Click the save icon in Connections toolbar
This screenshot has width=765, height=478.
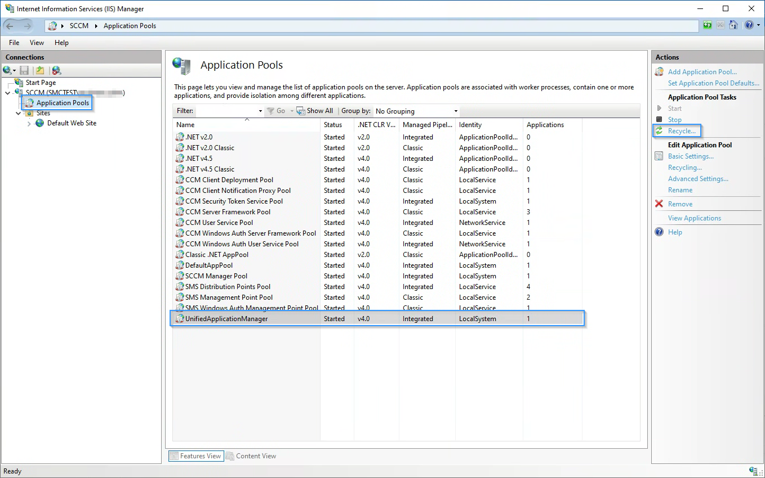tap(24, 70)
